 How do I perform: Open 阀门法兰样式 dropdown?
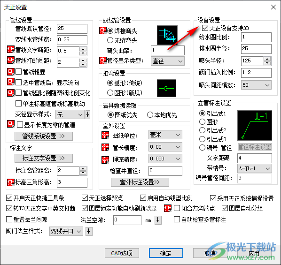pos(66,231)
